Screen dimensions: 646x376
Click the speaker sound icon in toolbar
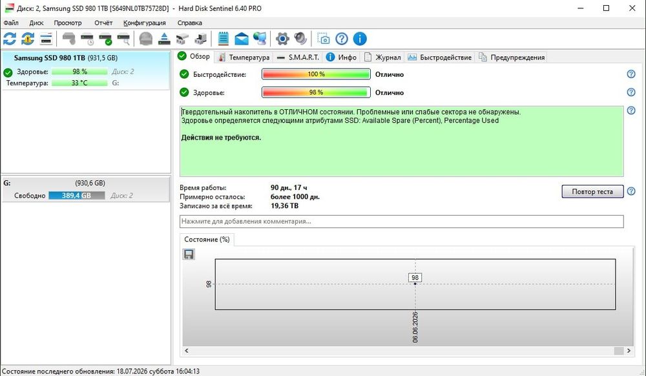point(300,39)
